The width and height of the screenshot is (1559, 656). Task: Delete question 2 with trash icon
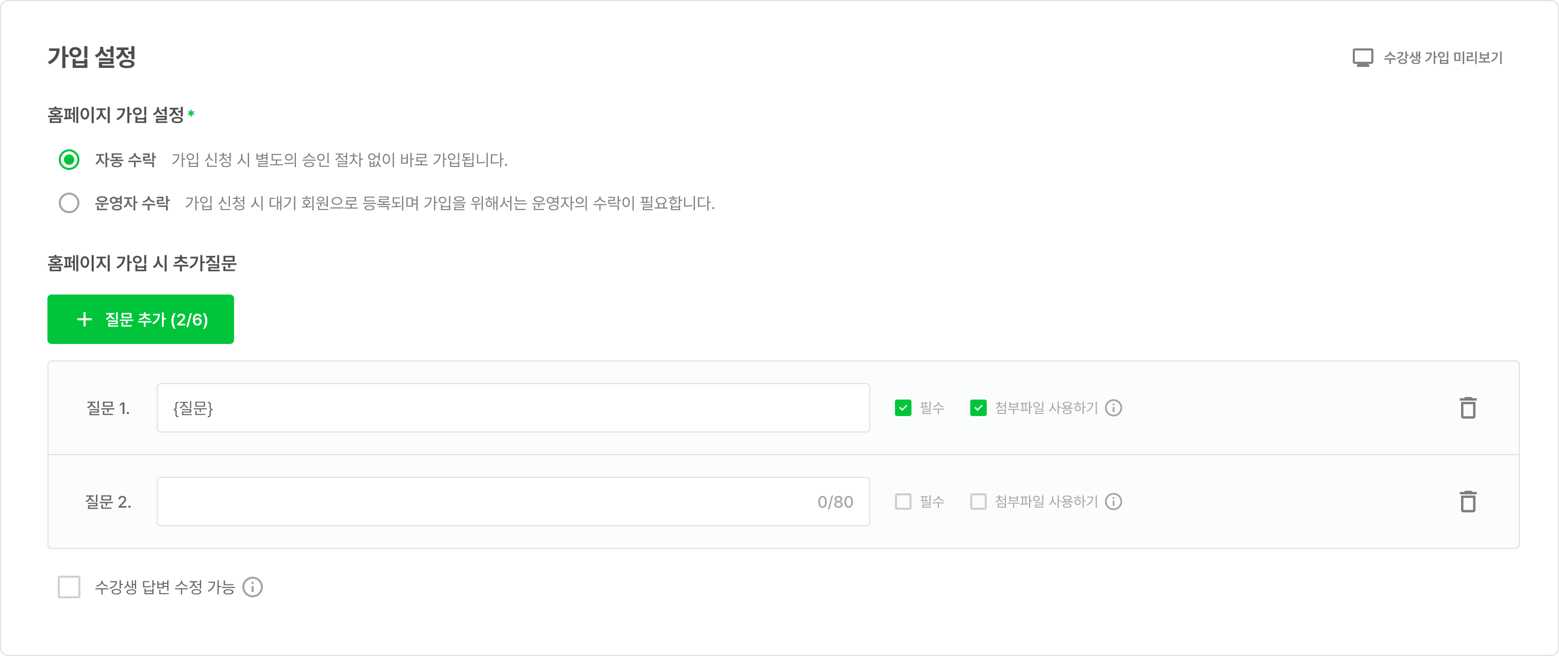pos(1468,502)
